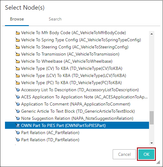Click folder icon of Vehicle Type (PC) To KBA

pyautogui.click(x=18, y=83)
